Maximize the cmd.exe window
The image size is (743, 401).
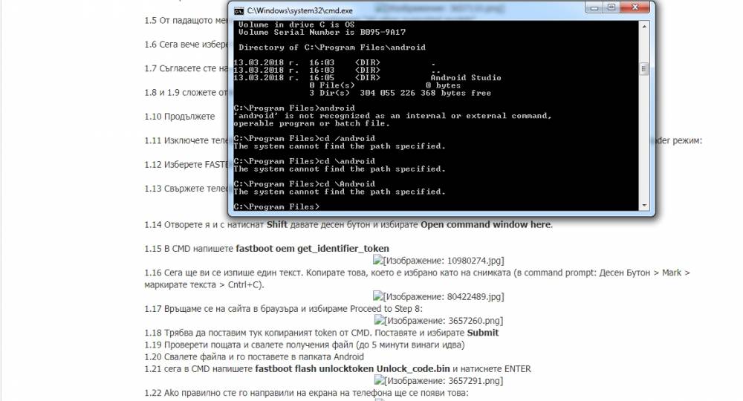[x=611, y=7]
